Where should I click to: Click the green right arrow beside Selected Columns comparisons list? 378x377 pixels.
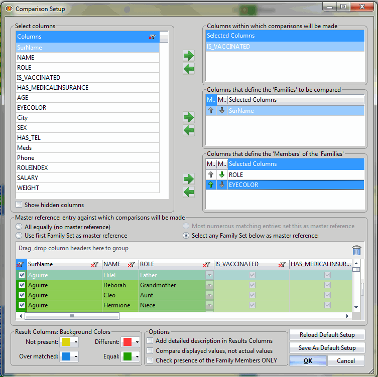pos(189,55)
